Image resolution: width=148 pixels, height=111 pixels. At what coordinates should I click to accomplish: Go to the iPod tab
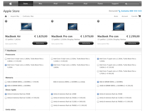point(56,4)
